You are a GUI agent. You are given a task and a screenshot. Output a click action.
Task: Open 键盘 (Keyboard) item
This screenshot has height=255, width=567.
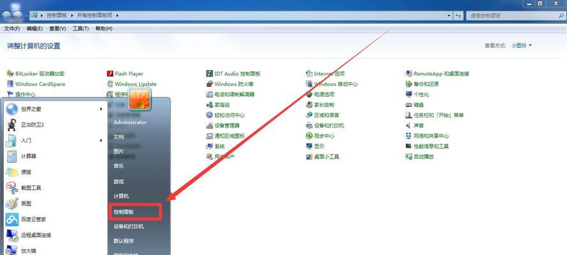pos(415,105)
